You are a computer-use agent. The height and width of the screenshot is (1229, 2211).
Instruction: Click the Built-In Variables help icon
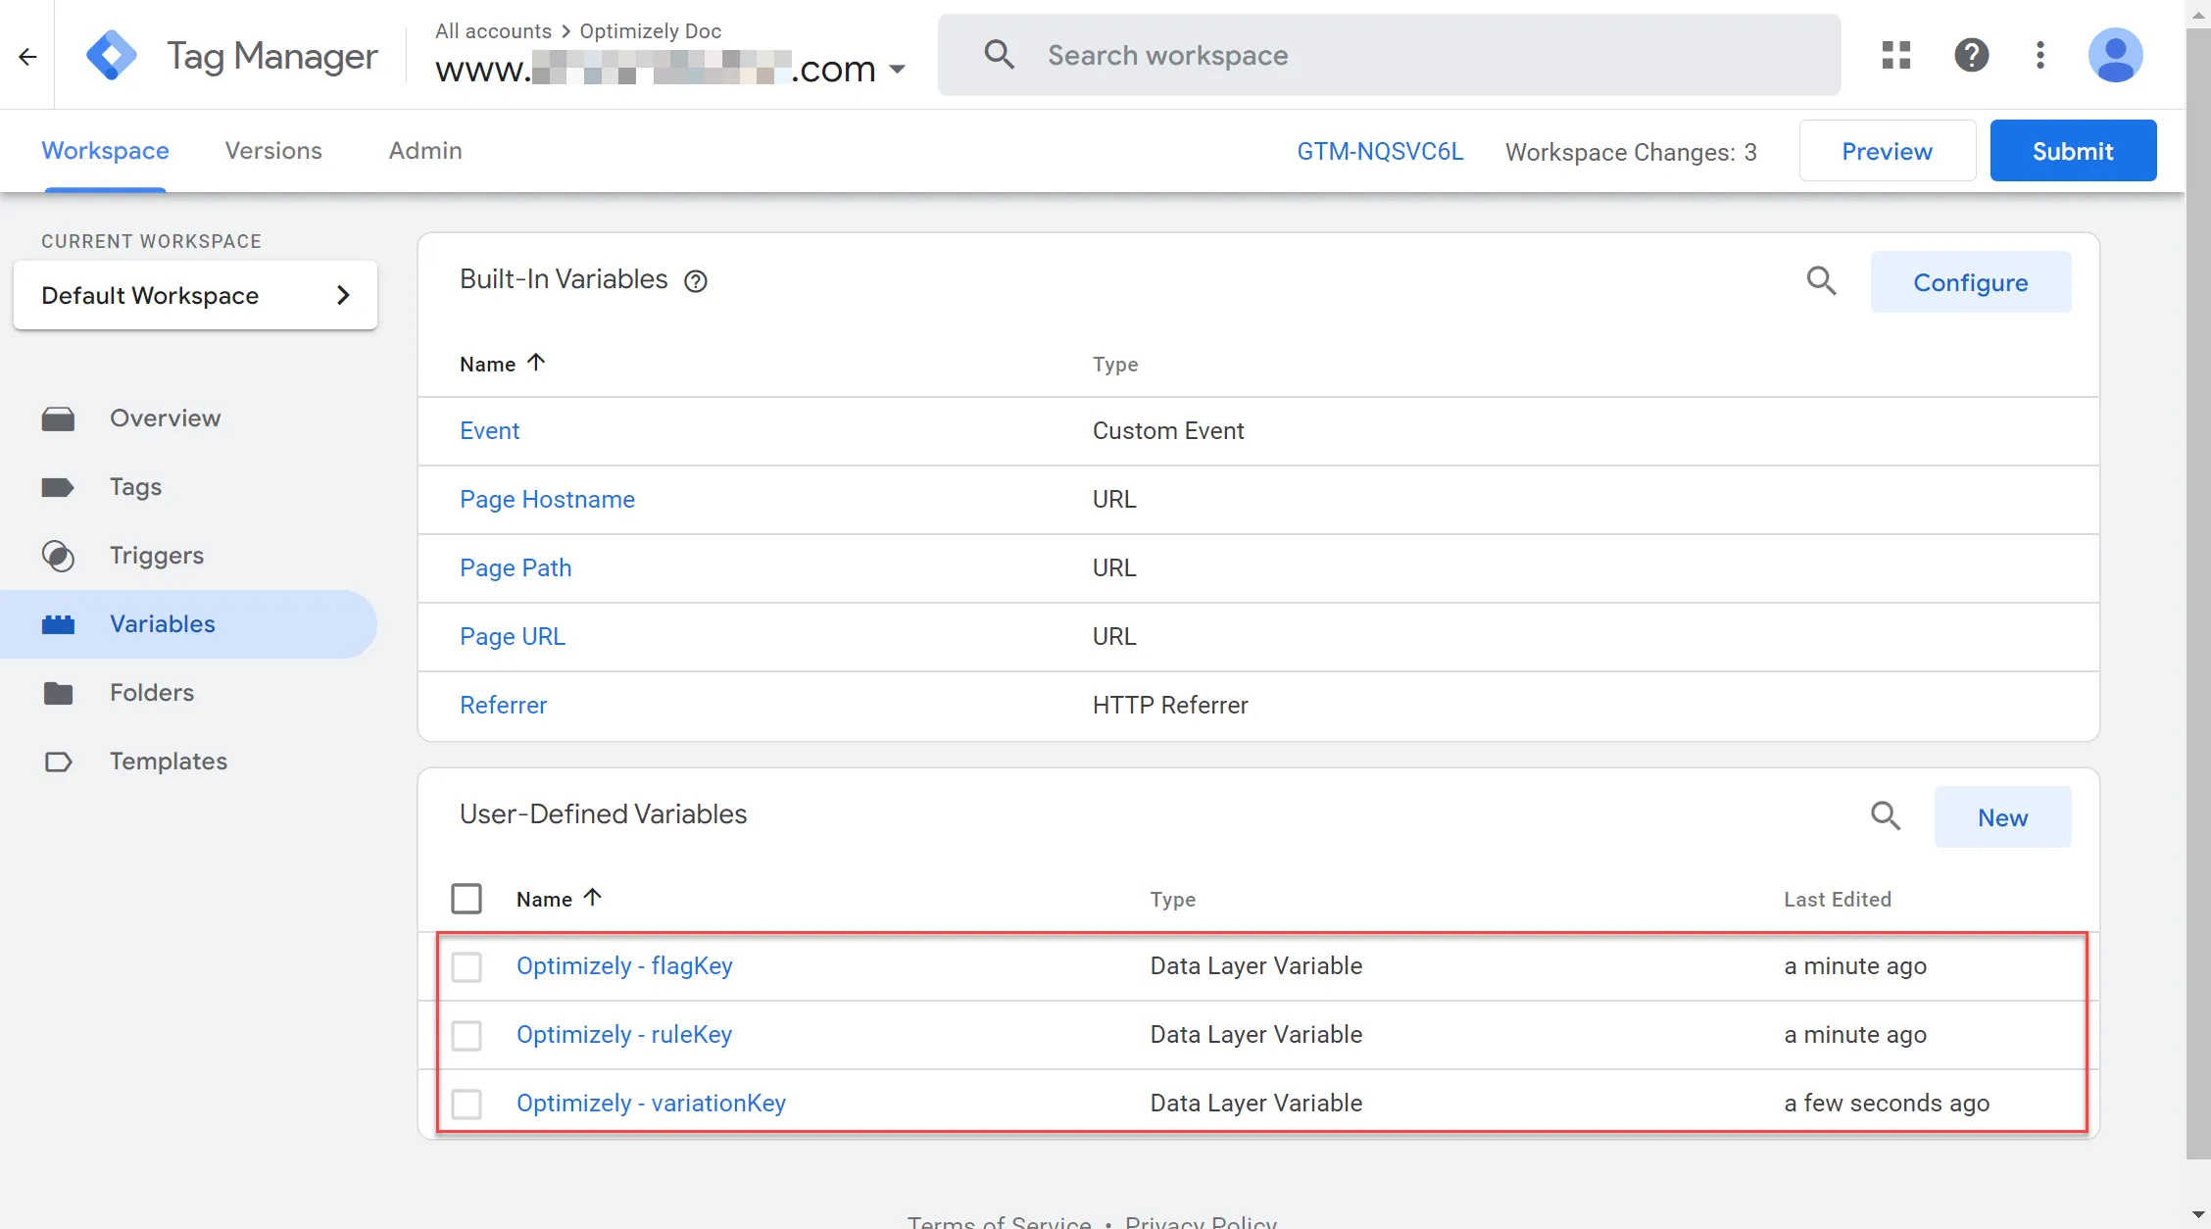click(x=696, y=281)
